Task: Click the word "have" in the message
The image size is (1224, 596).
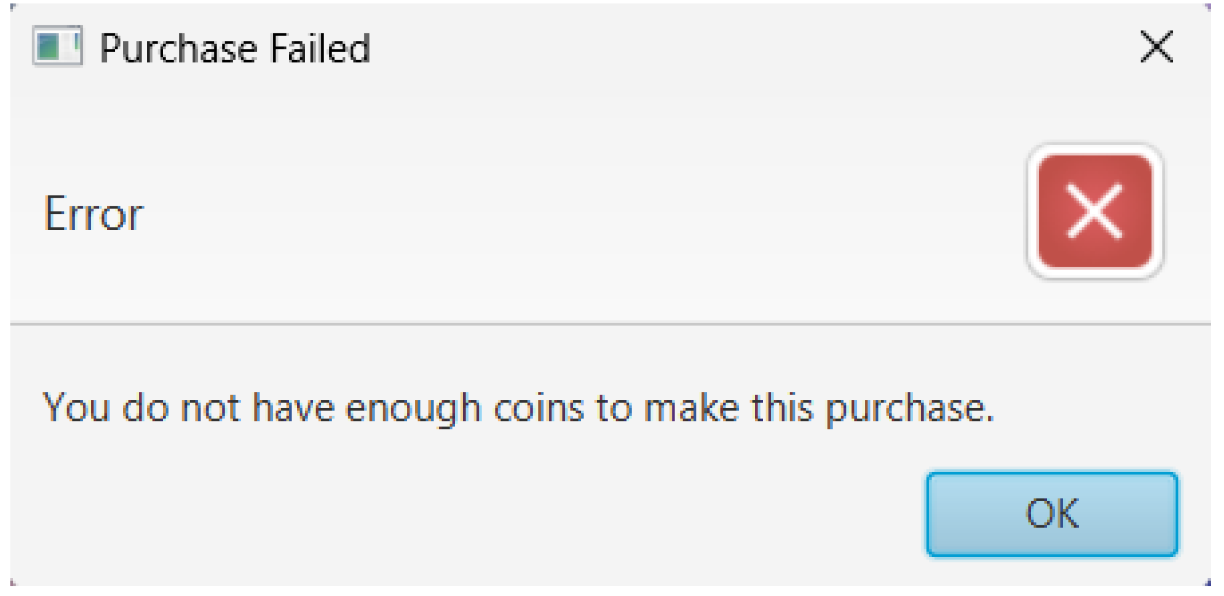Action: coord(294,409)
